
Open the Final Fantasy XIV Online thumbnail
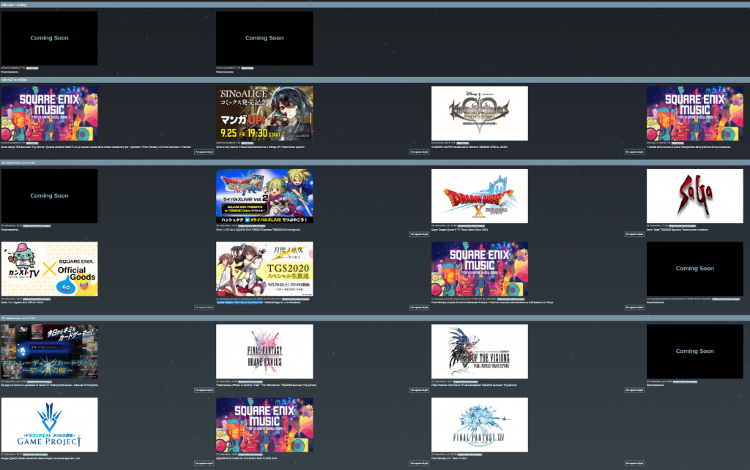(480, 425)
